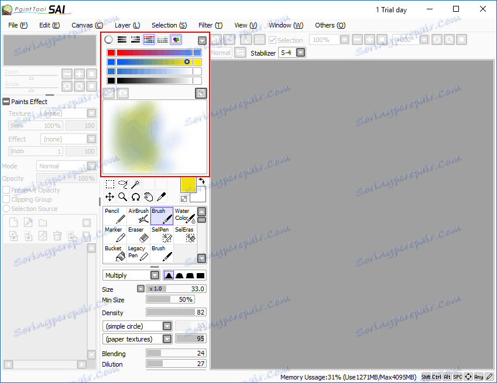Choose the SelPen tool
The height and width of the screenshot is (383, 497).
pyautogui.click(x=162, y=234)
